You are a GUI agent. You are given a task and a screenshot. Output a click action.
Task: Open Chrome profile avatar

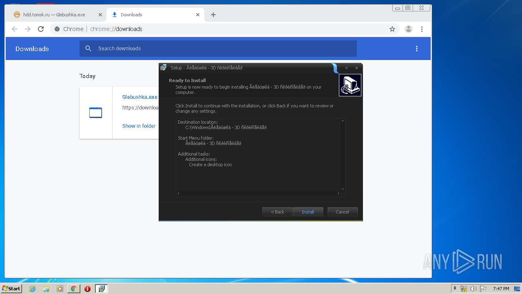coord(408,29)
